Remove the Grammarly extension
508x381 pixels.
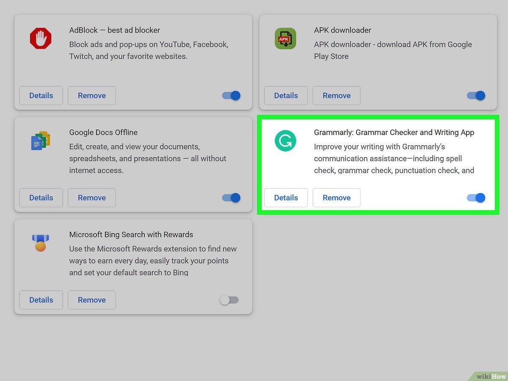(337, 198)
